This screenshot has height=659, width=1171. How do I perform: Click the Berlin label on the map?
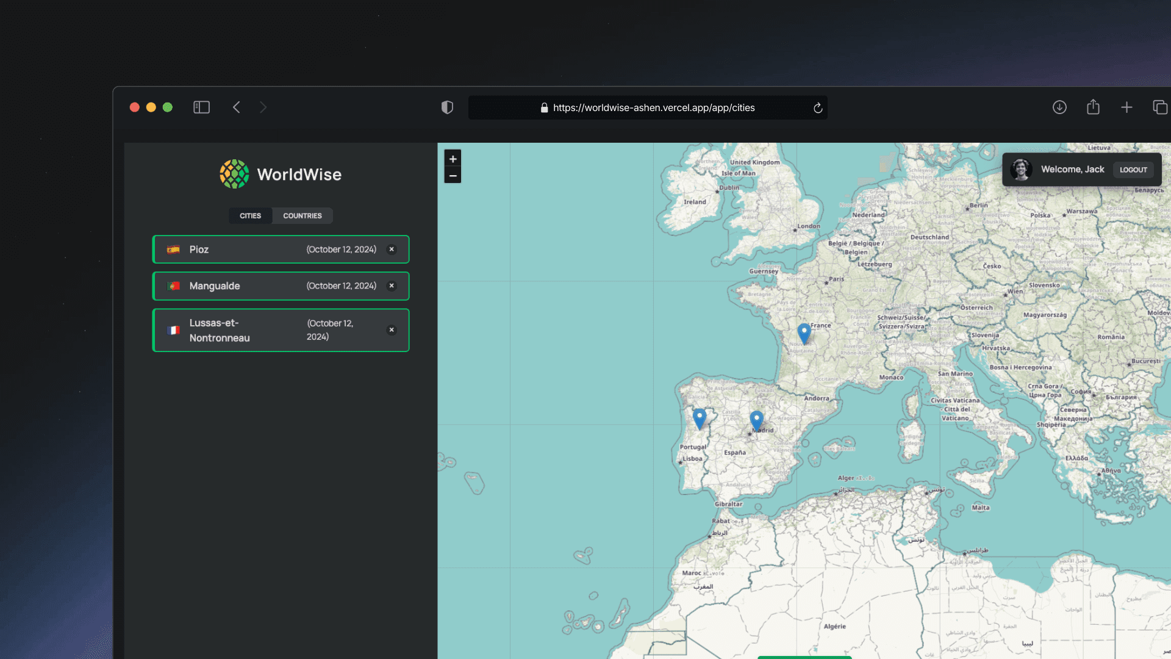click(978, 206)
